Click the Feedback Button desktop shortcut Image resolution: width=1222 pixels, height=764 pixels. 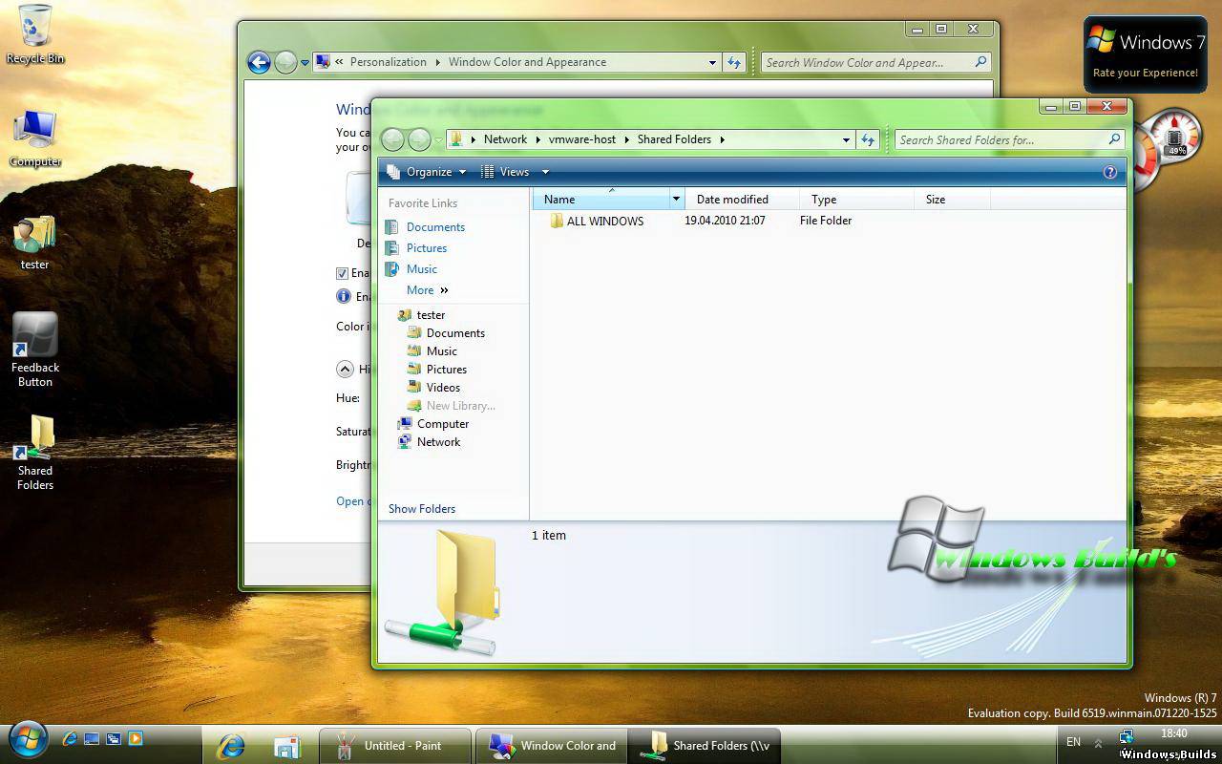tap(35, 350)
